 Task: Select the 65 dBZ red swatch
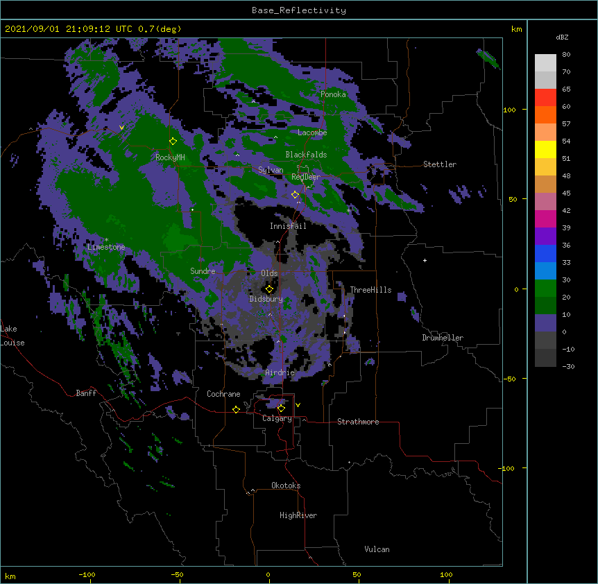[x=545, y=98]
